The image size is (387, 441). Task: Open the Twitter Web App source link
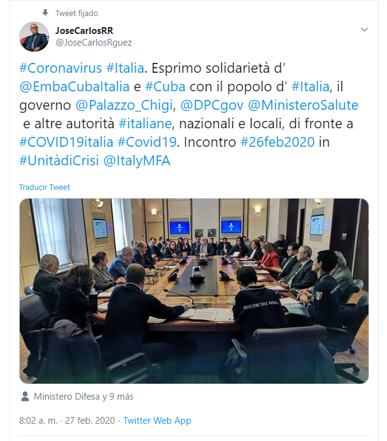click(157, 421)
